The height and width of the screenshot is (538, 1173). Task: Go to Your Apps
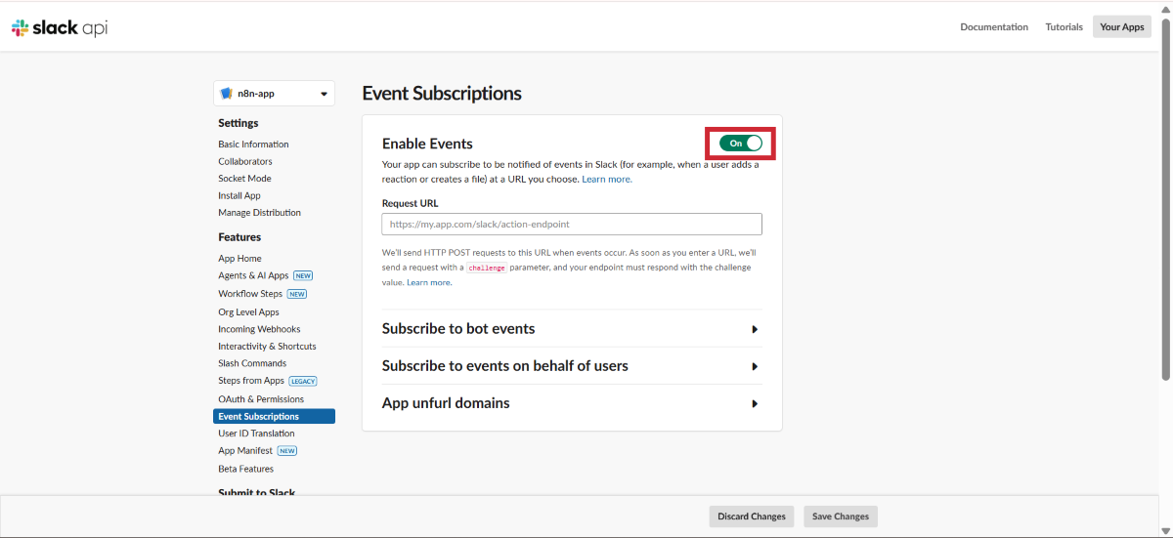point(1122,27)
